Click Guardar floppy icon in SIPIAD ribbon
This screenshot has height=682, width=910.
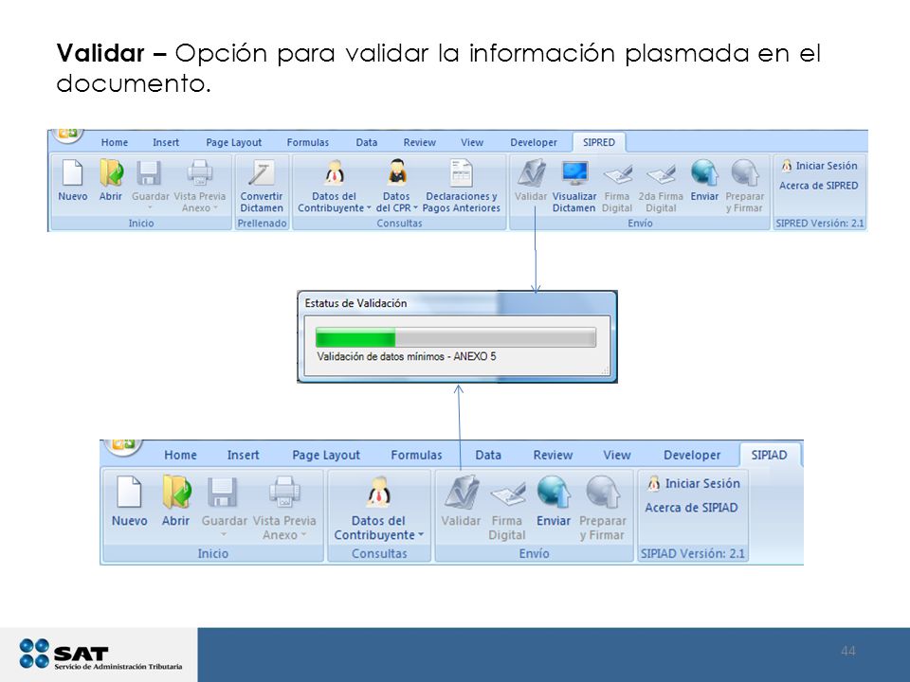click(x=224, y=493)
